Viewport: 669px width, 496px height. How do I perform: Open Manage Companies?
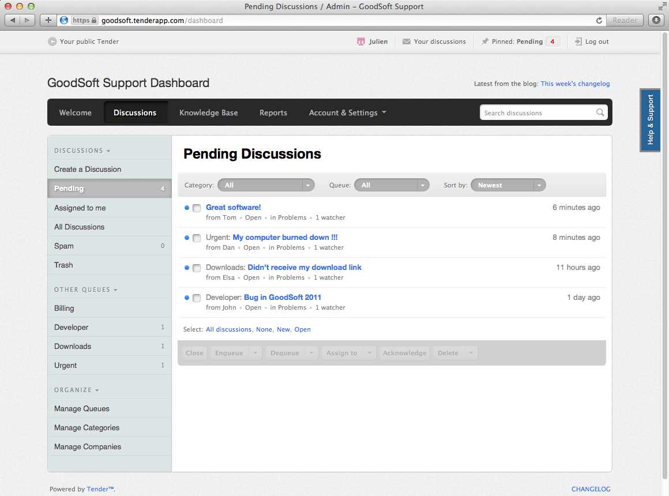[x=110, y=446]
